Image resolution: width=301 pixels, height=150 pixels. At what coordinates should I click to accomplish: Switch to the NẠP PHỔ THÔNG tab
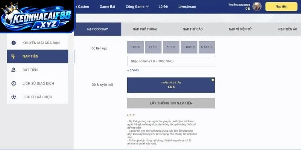[145, 29]
